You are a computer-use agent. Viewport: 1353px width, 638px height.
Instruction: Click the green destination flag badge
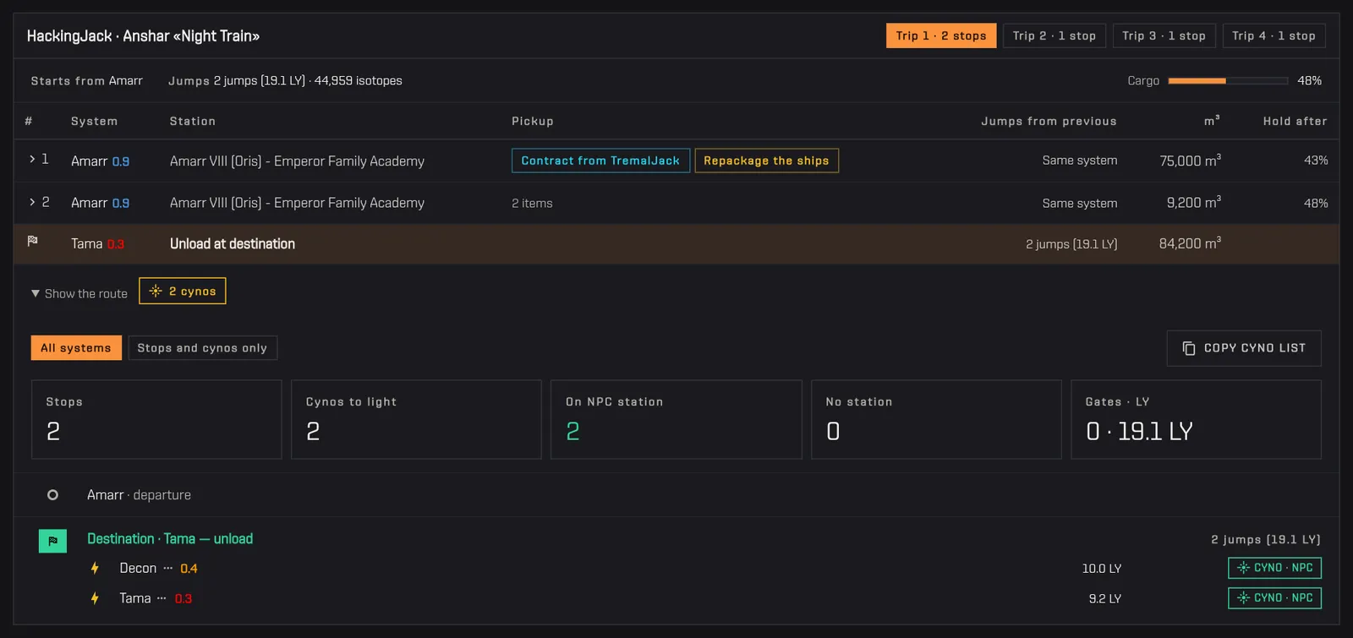click(52, 541)
